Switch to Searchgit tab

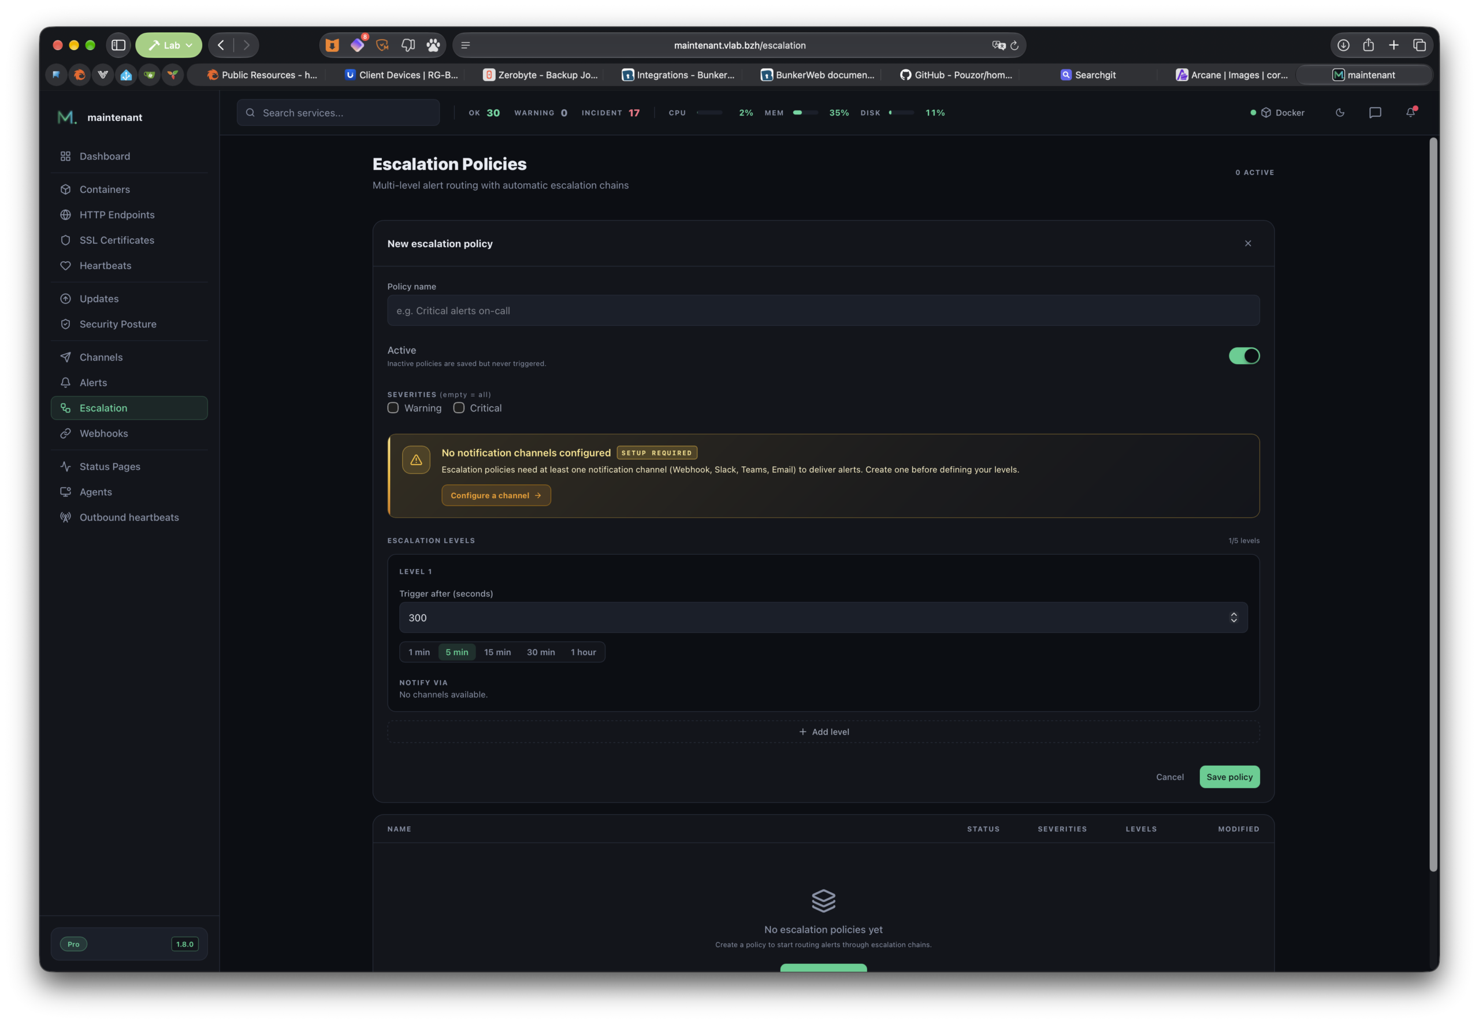[x=1088, y=75]
